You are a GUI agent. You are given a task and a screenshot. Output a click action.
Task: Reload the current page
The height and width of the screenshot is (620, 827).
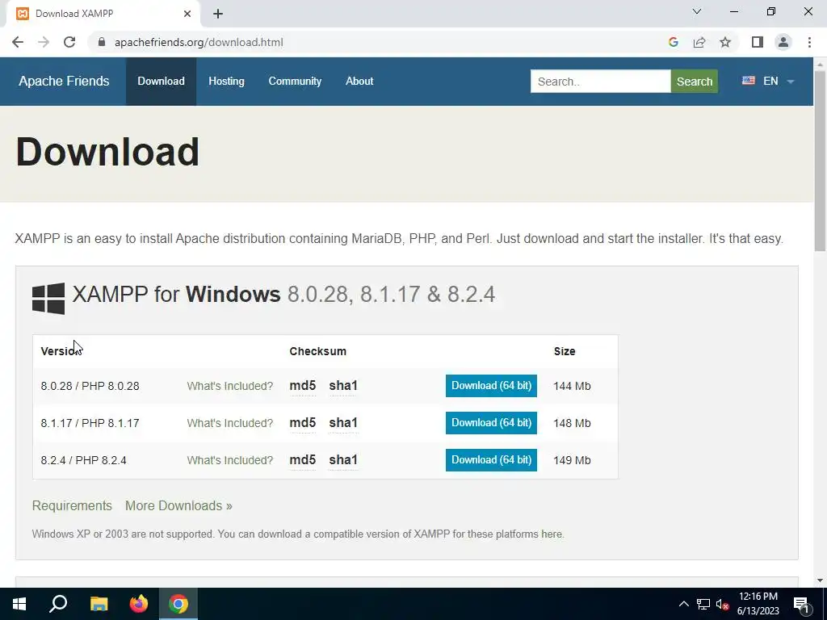69,42
